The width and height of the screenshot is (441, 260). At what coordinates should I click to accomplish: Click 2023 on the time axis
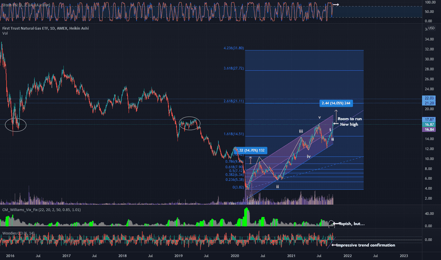click(x=404, y=256)
